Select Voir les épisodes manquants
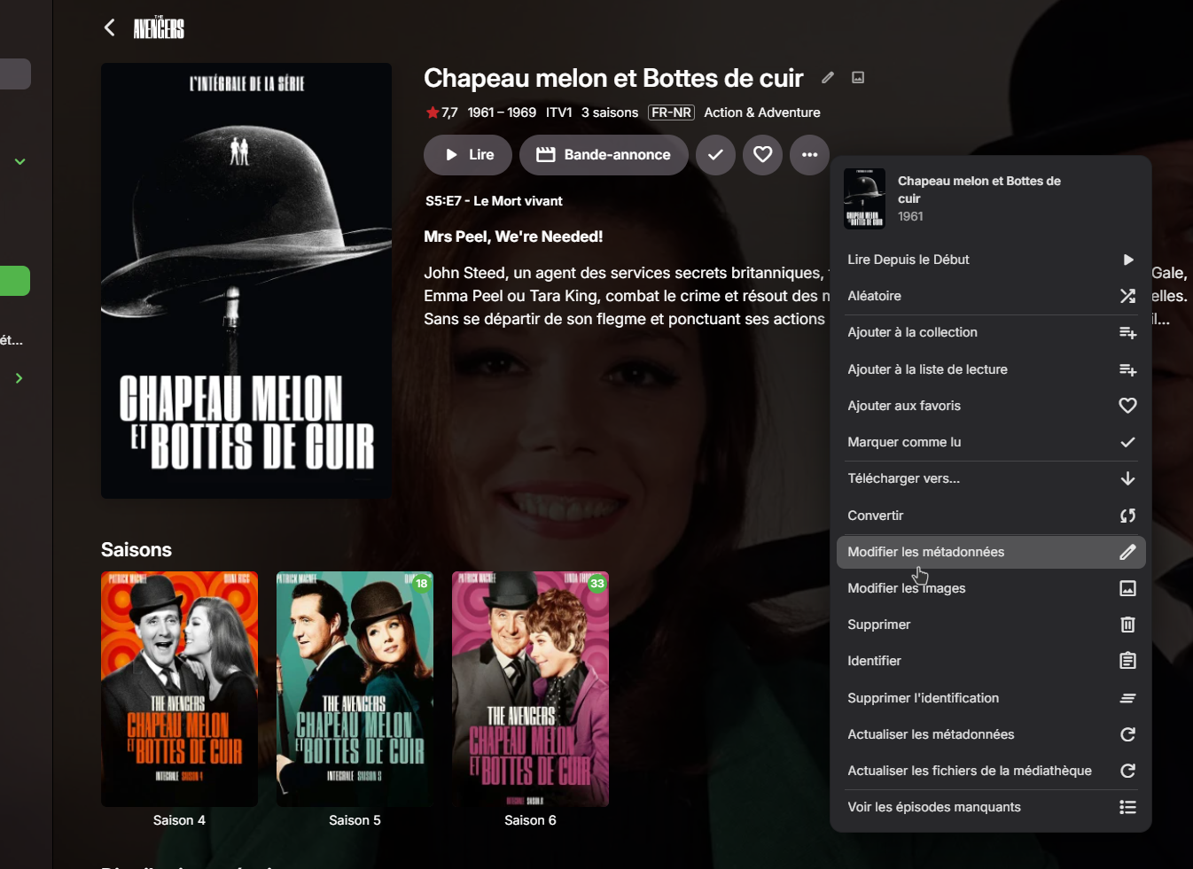 [991, 807]
